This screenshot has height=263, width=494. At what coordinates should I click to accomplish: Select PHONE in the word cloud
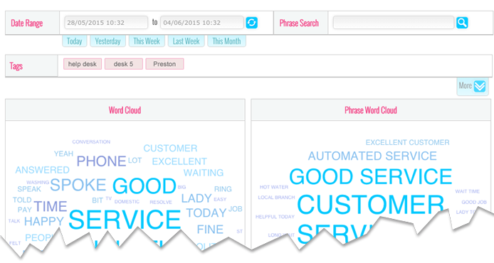tap(101, 161)
